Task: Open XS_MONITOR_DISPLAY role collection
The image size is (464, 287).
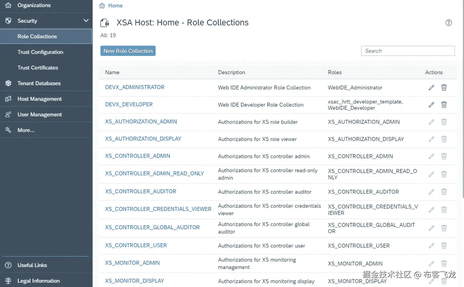Action: (134, 281)
